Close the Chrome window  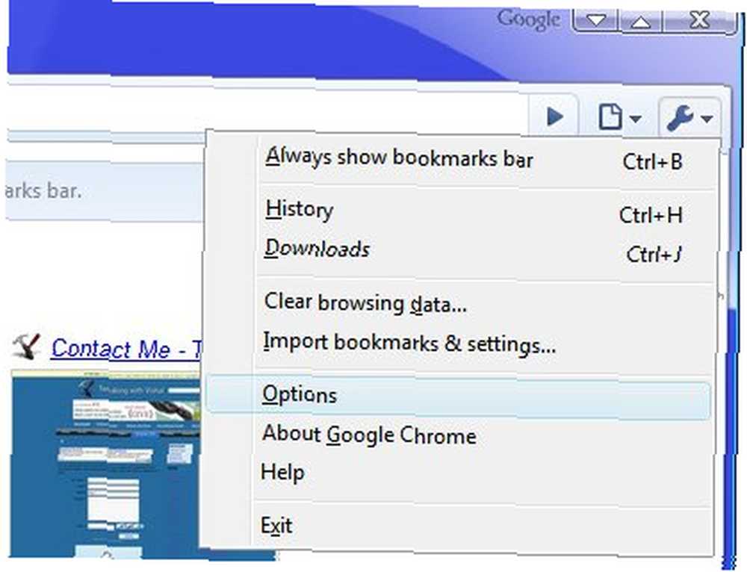[699, 20]
